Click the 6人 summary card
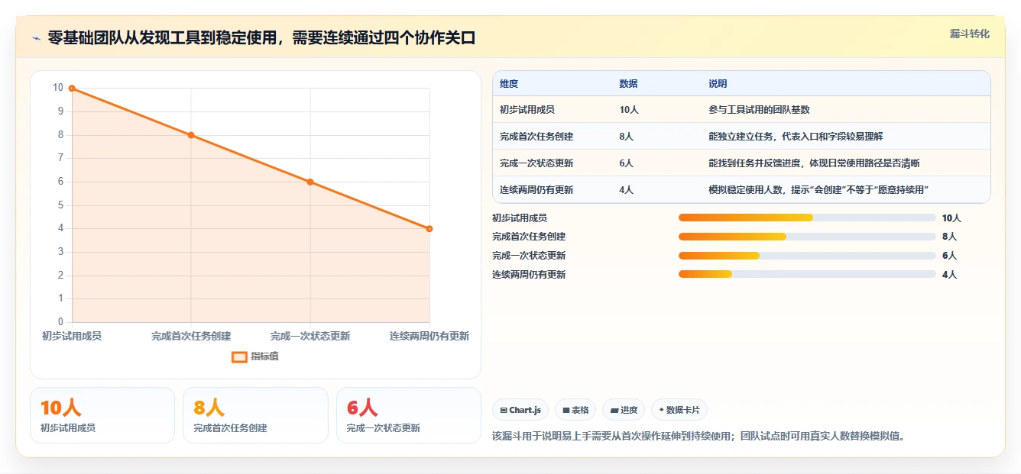 [x=409, y=415]
